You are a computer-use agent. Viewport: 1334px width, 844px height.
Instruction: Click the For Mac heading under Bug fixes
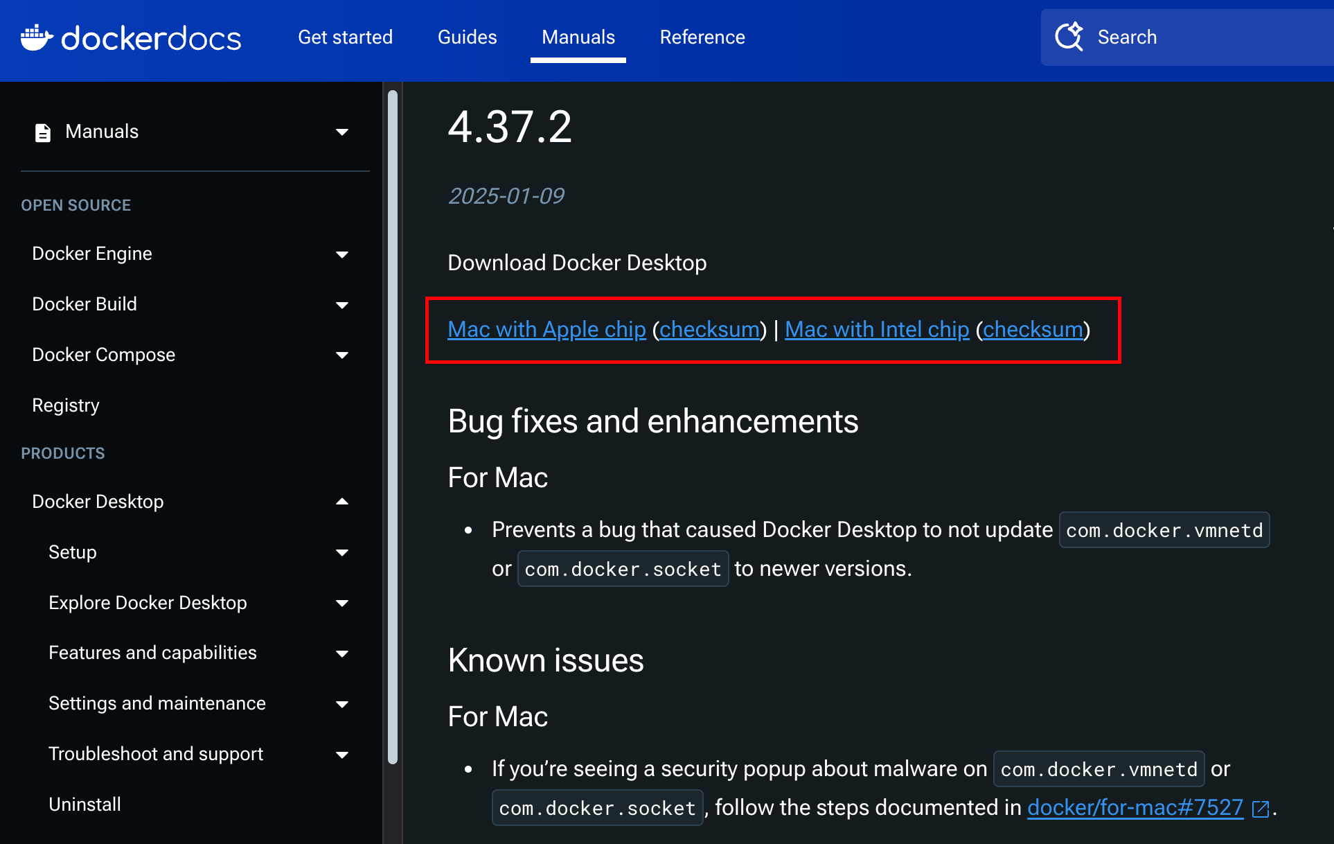tap(497, 478)
